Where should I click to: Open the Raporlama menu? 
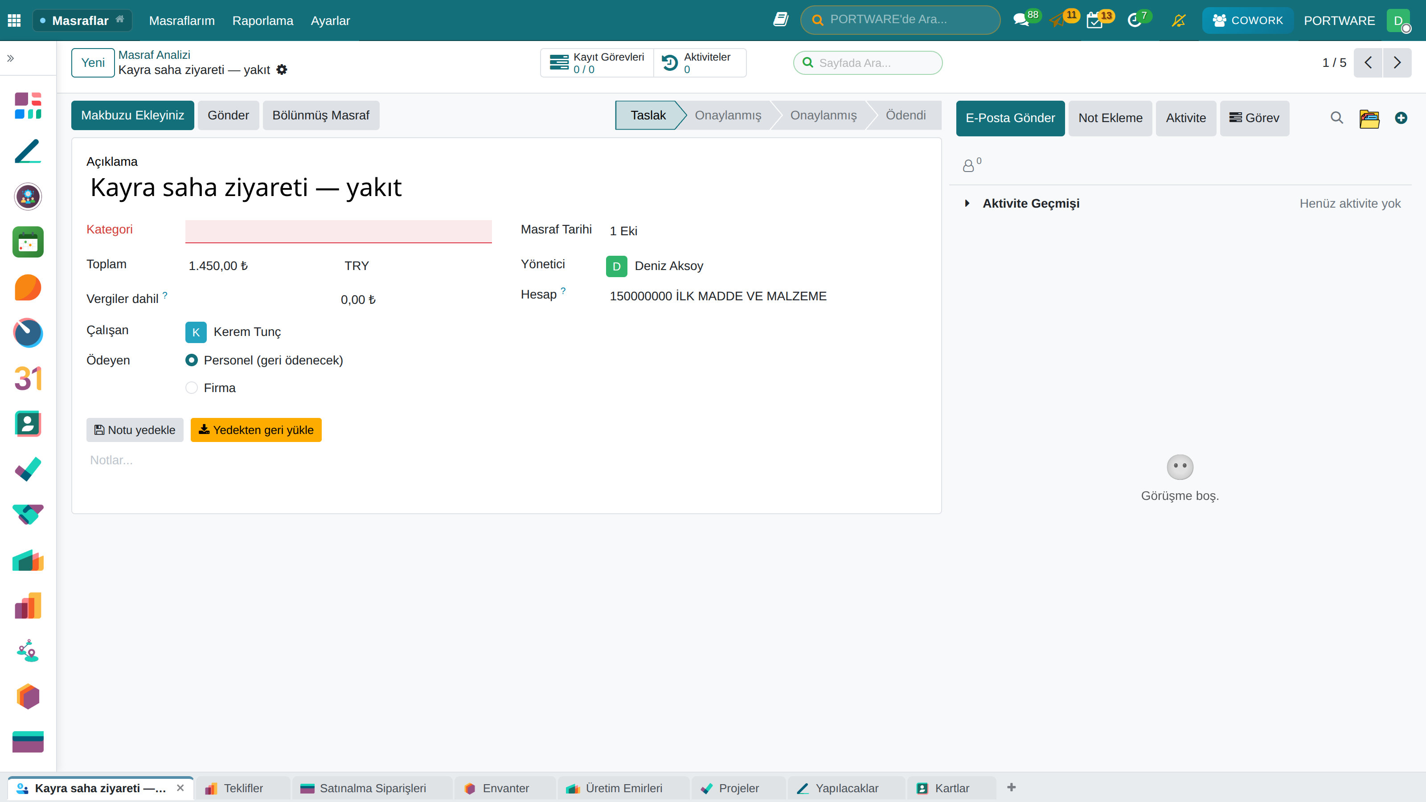262,20
